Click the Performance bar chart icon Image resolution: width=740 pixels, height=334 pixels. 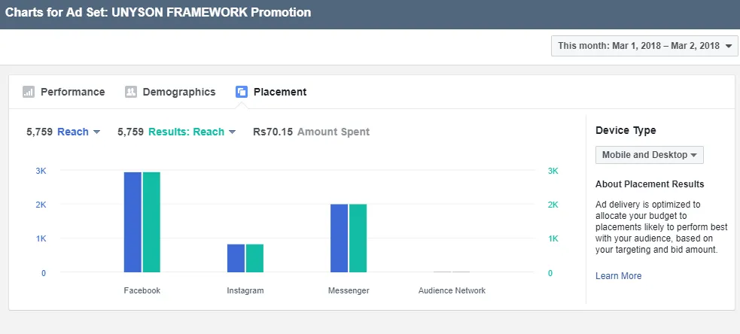point(29,92)
